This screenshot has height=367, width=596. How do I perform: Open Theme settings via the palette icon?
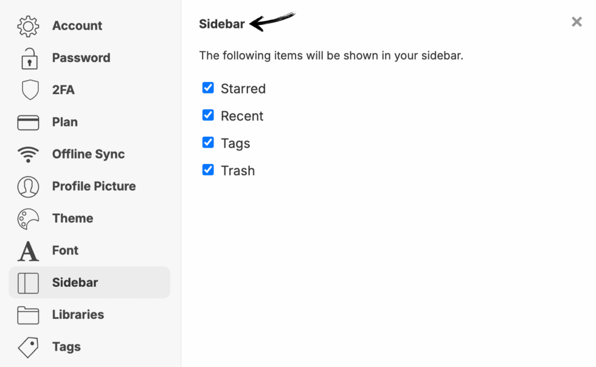pos(27,218)
